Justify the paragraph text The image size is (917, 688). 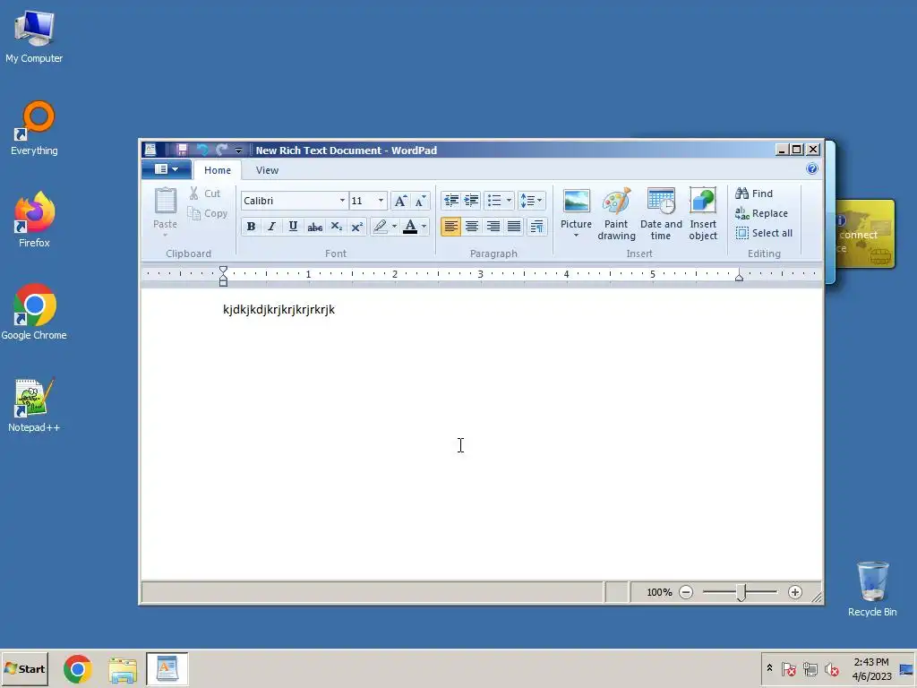click(x=513, y=227)
